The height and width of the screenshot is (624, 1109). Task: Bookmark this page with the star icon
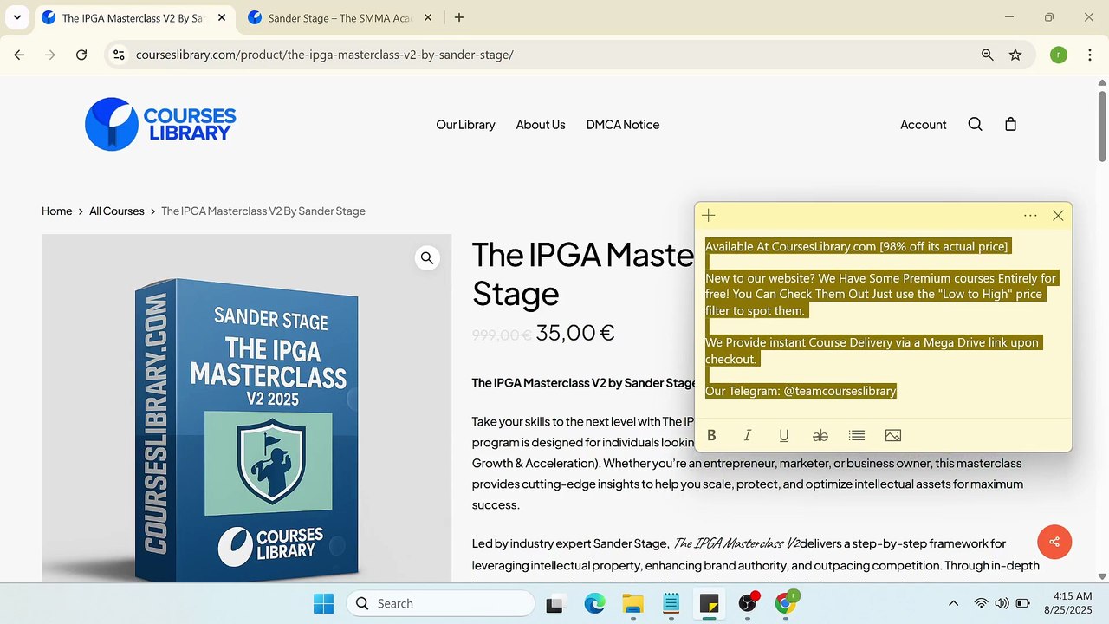(x=1015, y=55)
